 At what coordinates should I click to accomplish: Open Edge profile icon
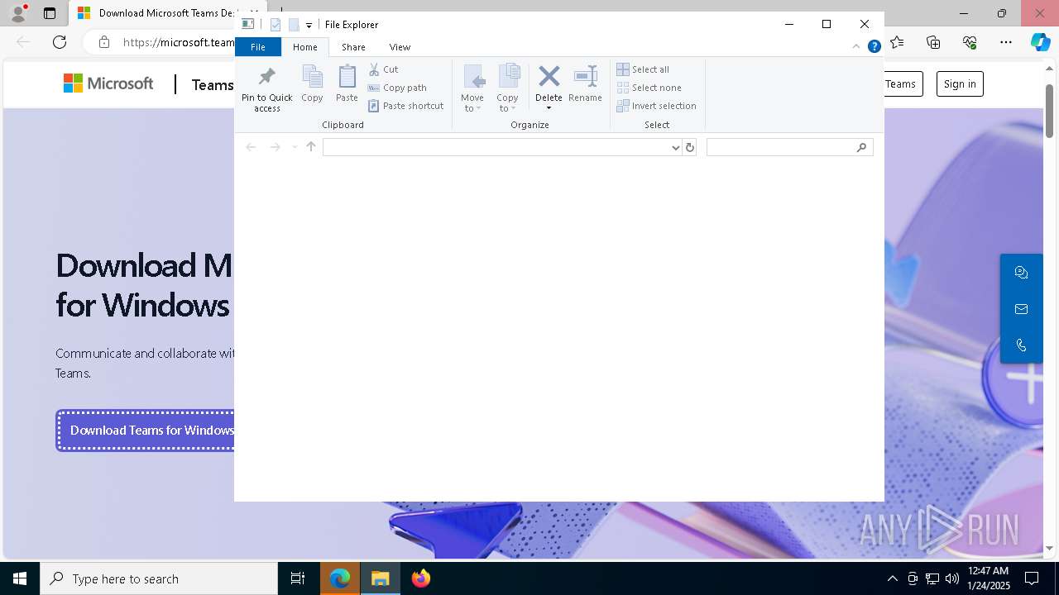pos(17,13)
